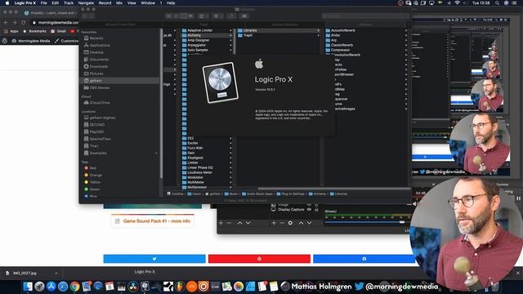This screenshot has height=294, width=523.
Task: Open Ableton Live icon in the Dock
Action: (215, 287)
